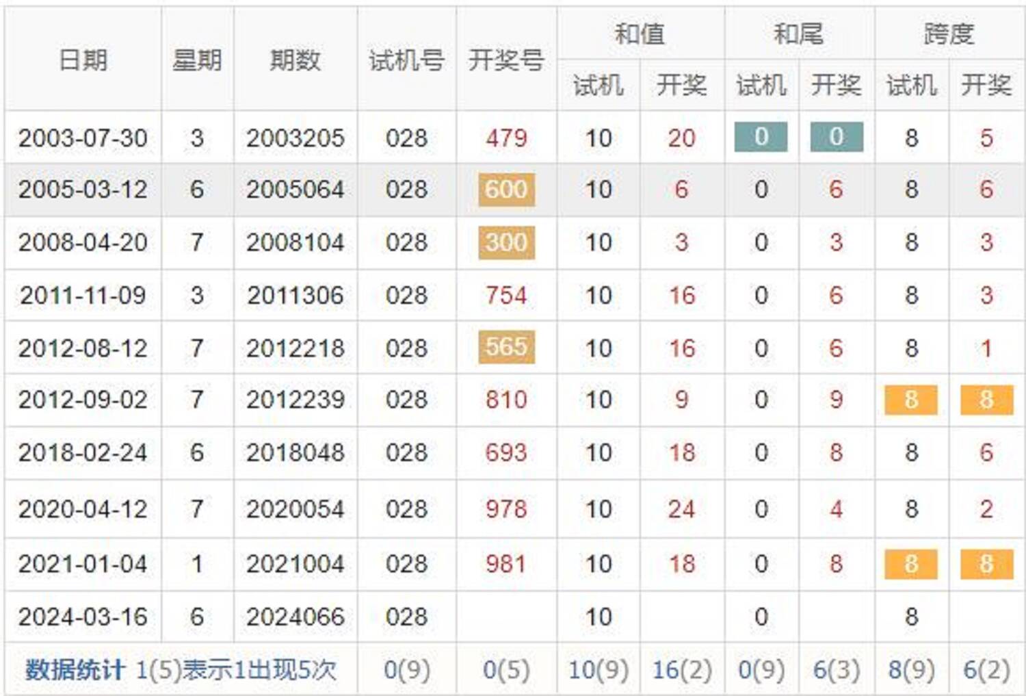The height and width of the screenshot is (696, 1026).
Task: Click the 6(3) statistic in footer
Action: tap(836, 670)
